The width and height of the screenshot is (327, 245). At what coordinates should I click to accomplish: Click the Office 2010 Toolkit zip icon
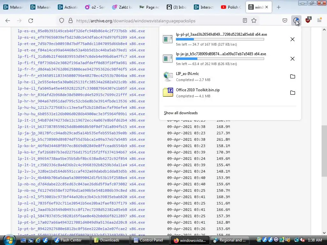point(168,92)
